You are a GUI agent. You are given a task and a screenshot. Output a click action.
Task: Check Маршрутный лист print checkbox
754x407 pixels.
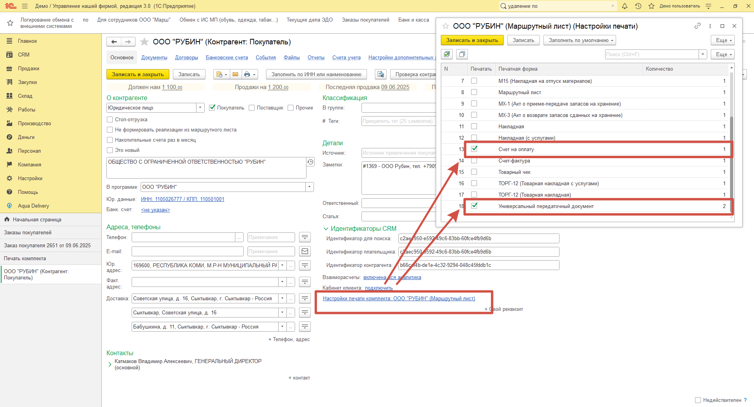tap(474, 92)
